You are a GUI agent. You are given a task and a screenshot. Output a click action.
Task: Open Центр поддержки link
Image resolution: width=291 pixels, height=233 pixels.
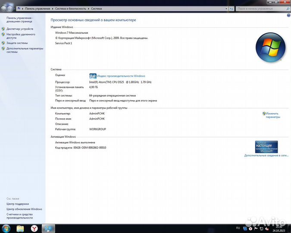(18, 204)
